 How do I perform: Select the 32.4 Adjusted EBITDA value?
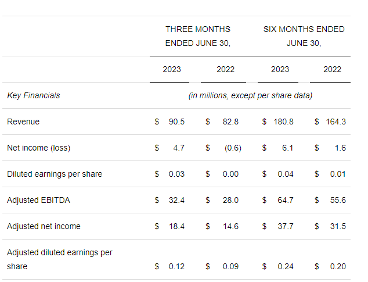tap(176, 200)
